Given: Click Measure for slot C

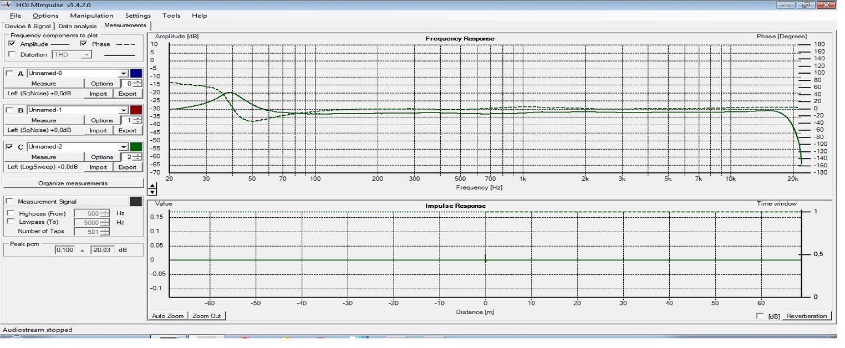Looking at the screenshot, I should [x=44, y=157].
